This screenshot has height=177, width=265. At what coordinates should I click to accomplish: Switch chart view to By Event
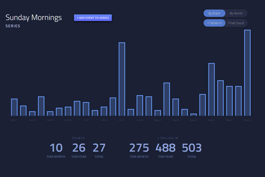[214, 13]
